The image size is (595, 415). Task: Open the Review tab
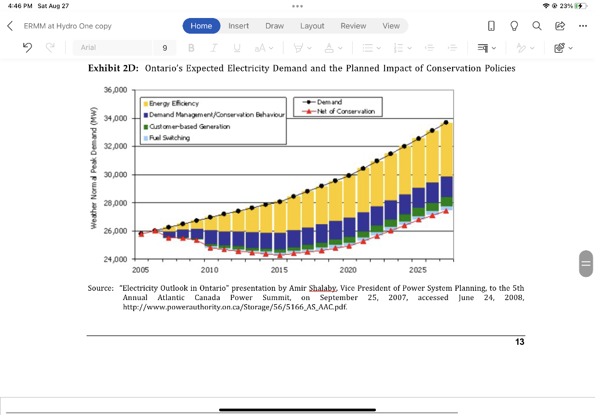(353, 26)
